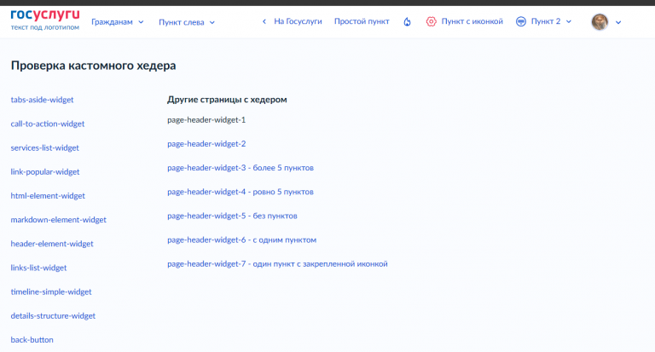655x352 pixels.
Task: Click текст под логотипом caption
Action: pos(44,27)
